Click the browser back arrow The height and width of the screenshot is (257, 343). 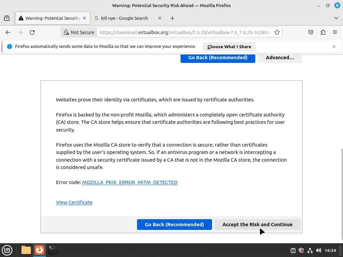(8, 32)
